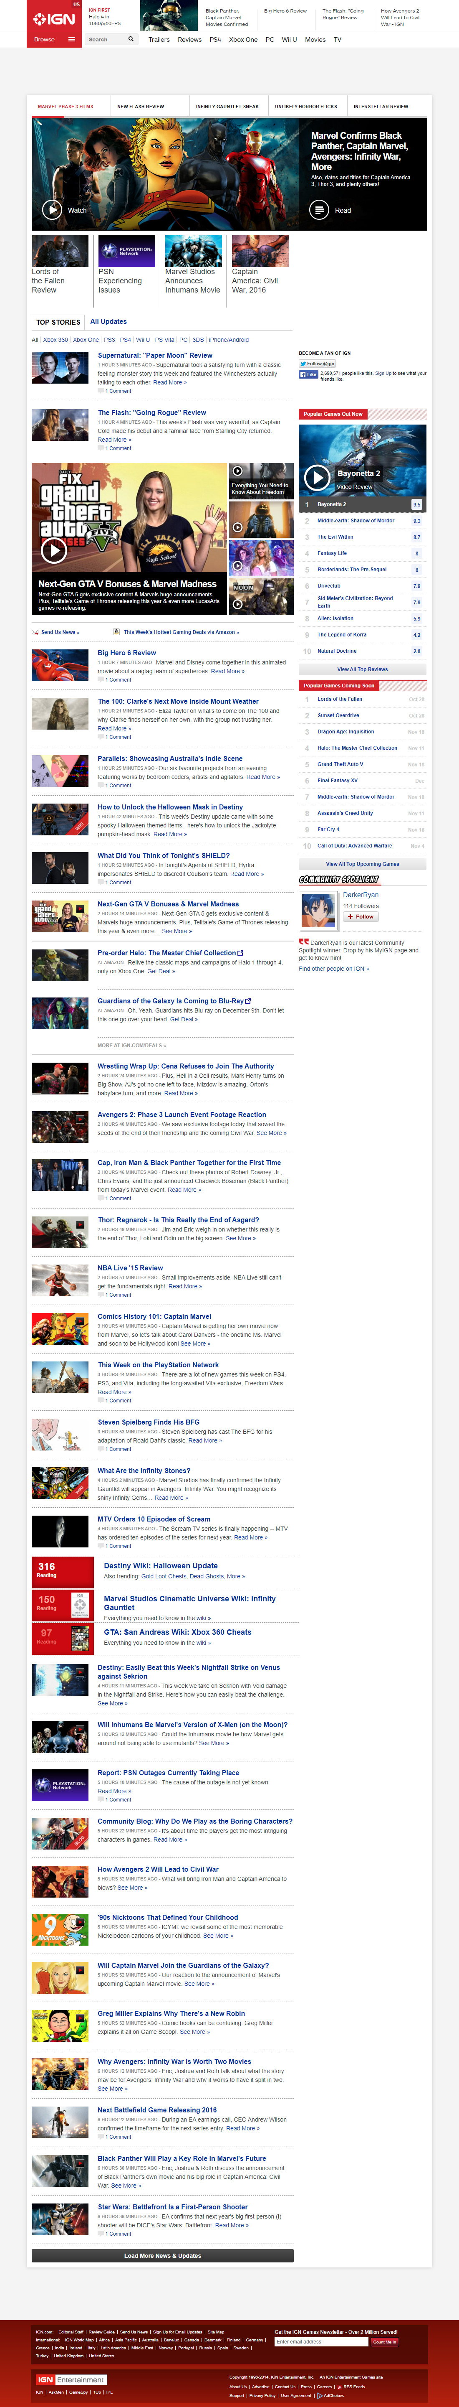Viewport: 459px width, 2407px height.
Task: Switch to the All Updates tab
Action: (108, 321)
